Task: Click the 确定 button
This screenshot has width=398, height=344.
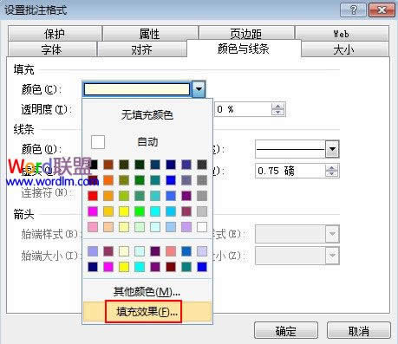Action: [x=286, y=331]
